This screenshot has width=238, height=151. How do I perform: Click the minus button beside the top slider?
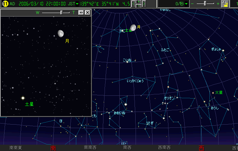pyautogui.click(x=192, y=4)
